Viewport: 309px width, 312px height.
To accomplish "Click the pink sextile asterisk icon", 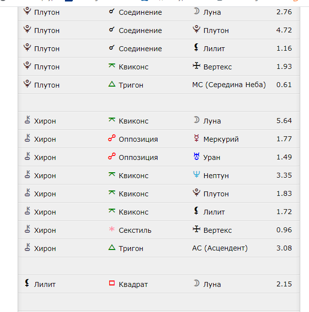I will point(112,229).
